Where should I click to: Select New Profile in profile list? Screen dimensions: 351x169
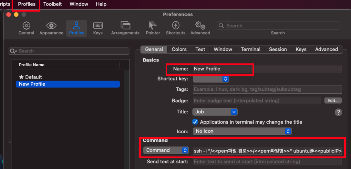(x=68, y=84)
